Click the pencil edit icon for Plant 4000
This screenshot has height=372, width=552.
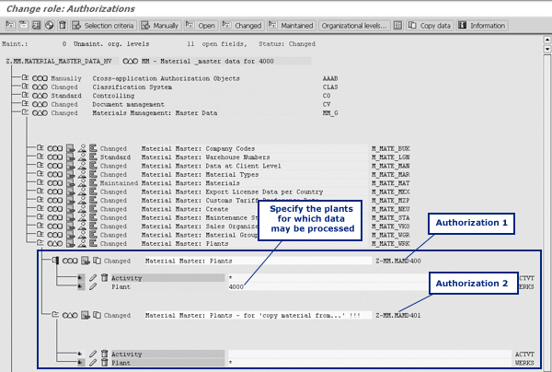click(93, 286)
